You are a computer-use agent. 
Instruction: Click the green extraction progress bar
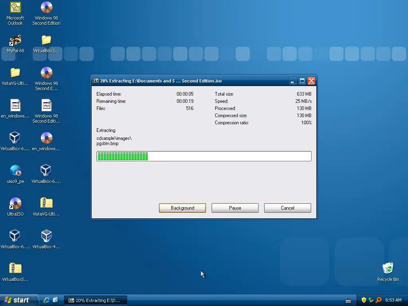(x=204, y=156)
